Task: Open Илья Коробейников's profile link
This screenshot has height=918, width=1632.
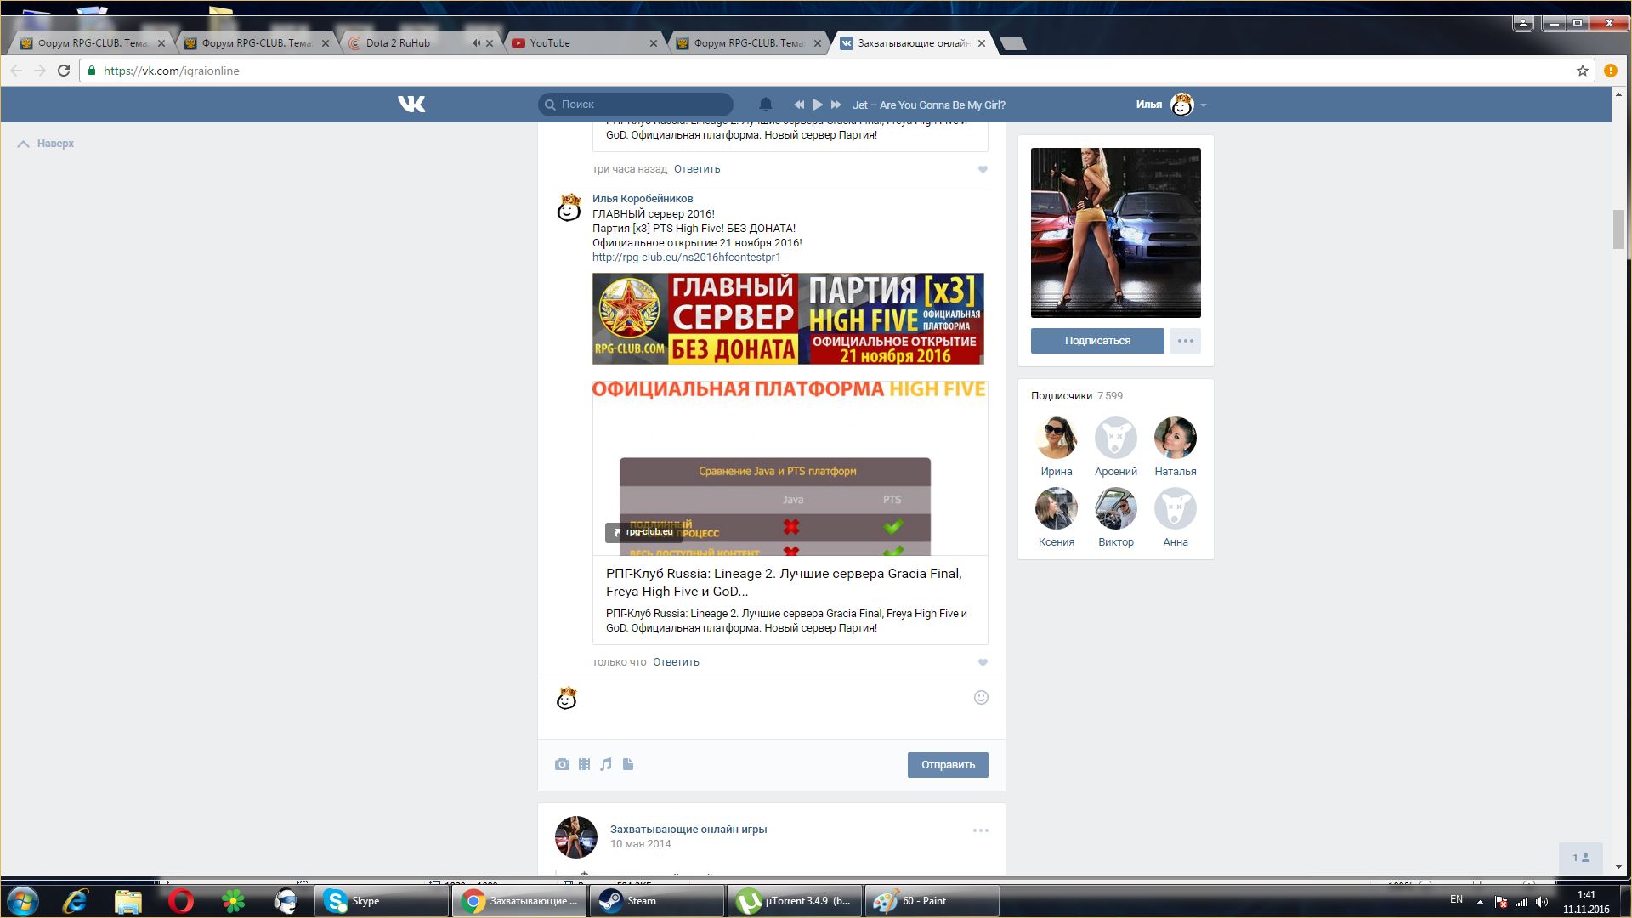Action: click(643, 199)
